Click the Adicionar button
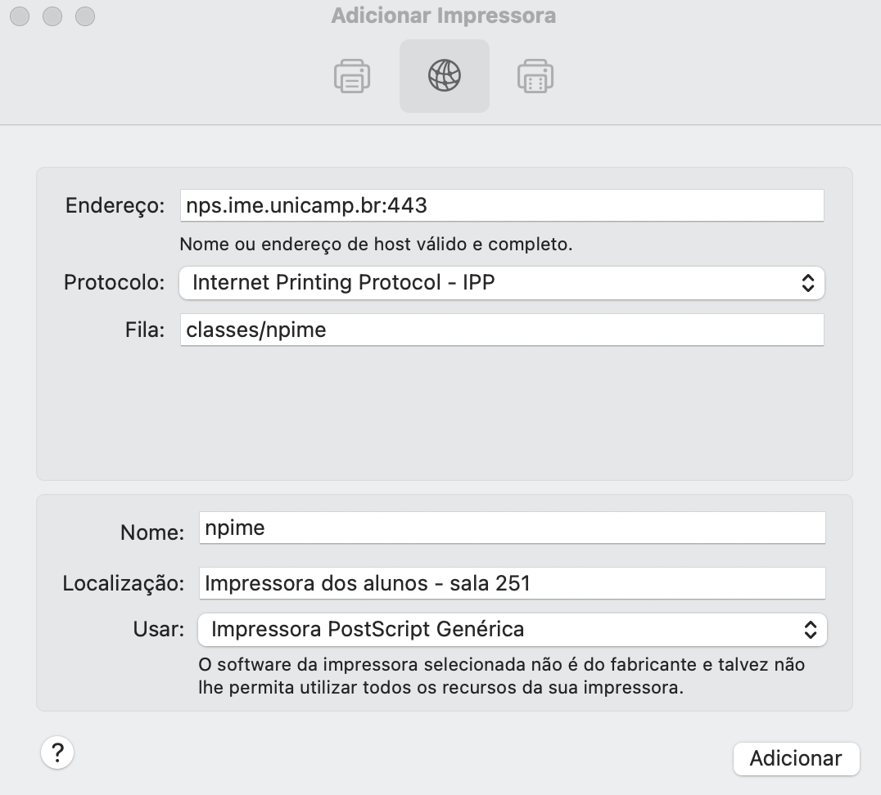Viewport: 881px width, 795px height. [x=796, y=758]
